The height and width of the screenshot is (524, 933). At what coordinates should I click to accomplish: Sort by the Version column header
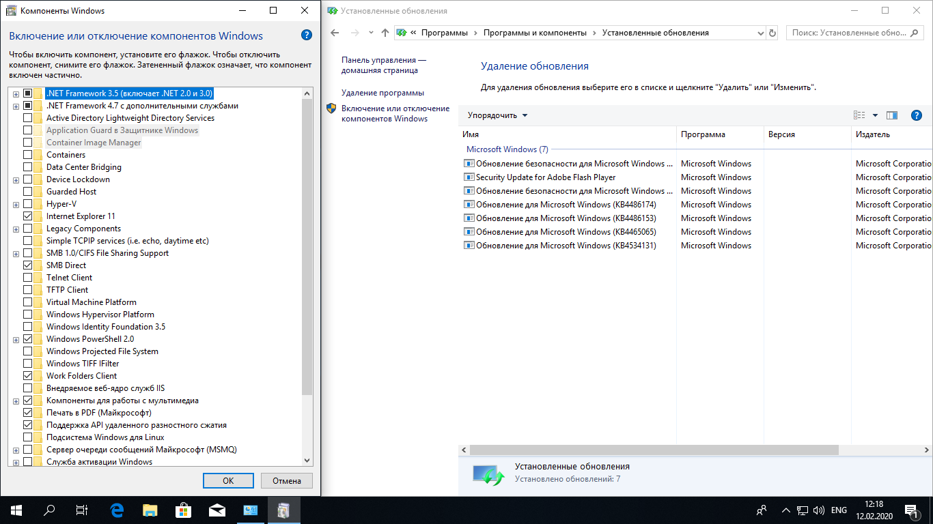pyautogui.click(x=807, y=134)
